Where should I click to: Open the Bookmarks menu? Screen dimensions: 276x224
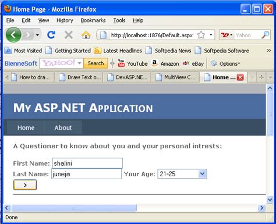93,20
